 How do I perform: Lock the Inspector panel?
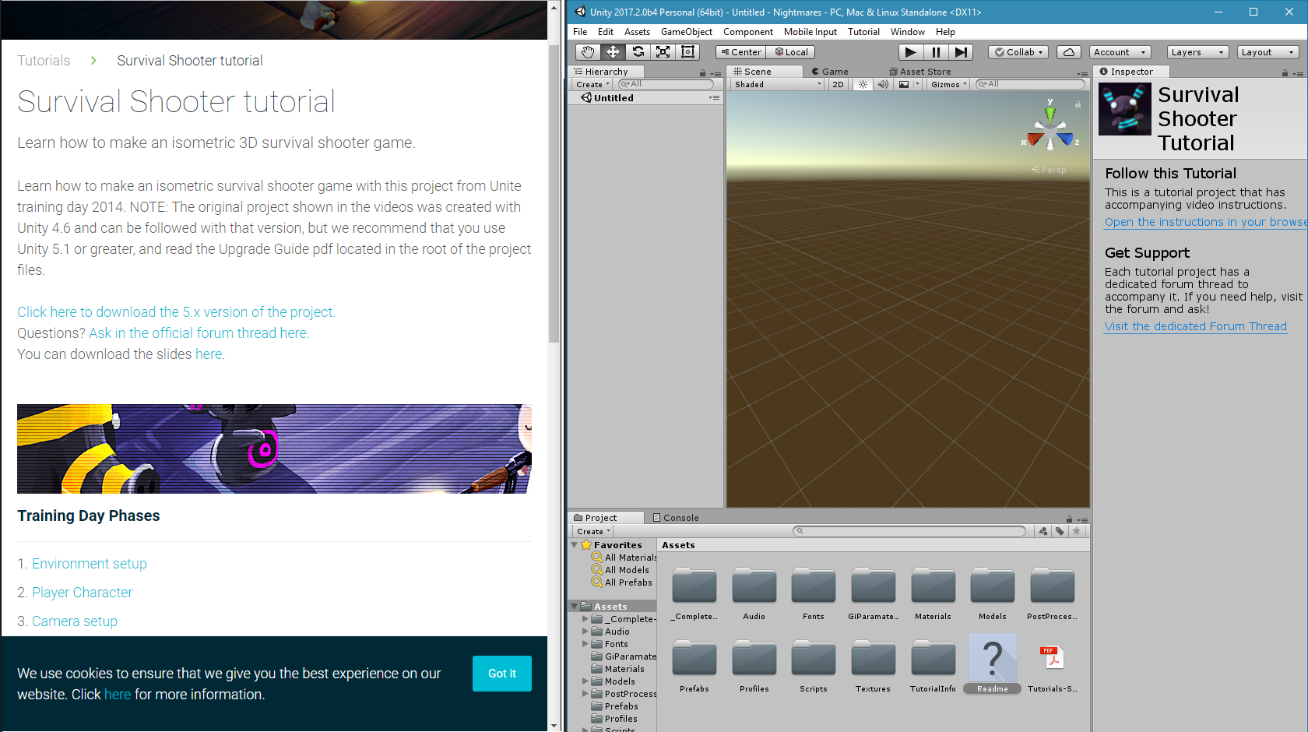(x=1285, y=73)
